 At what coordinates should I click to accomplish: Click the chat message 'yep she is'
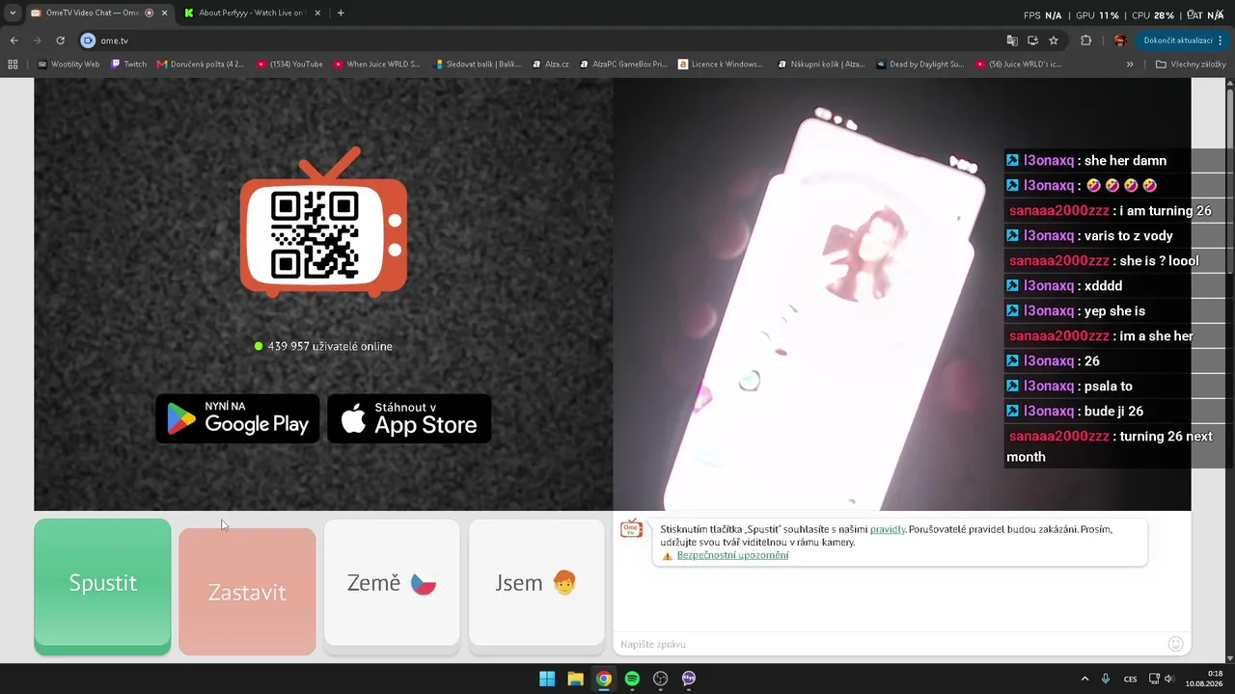pyautogui.click(x=1114, y=311)
